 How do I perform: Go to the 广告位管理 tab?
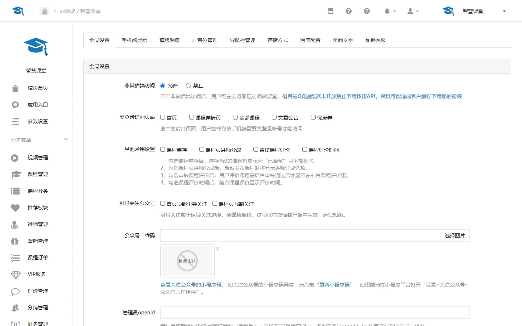click(x=205, y=40)
